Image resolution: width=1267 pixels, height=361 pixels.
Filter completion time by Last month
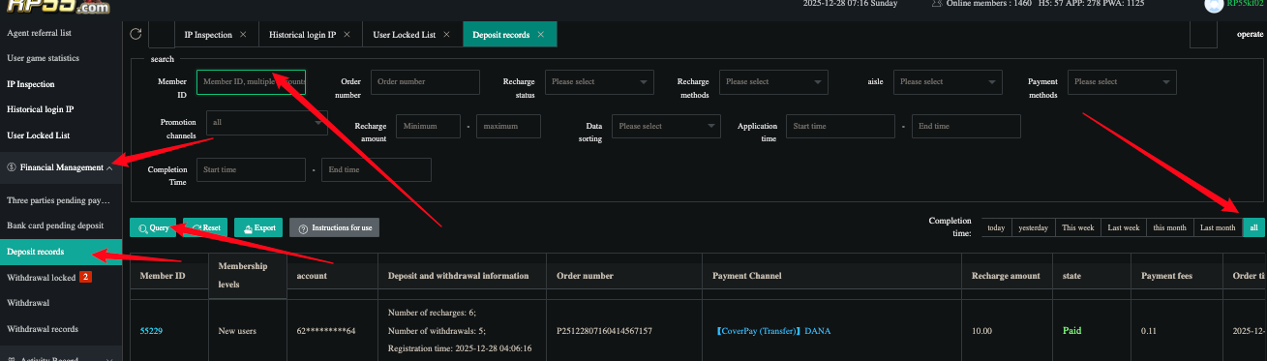(x=1217, y=227)
